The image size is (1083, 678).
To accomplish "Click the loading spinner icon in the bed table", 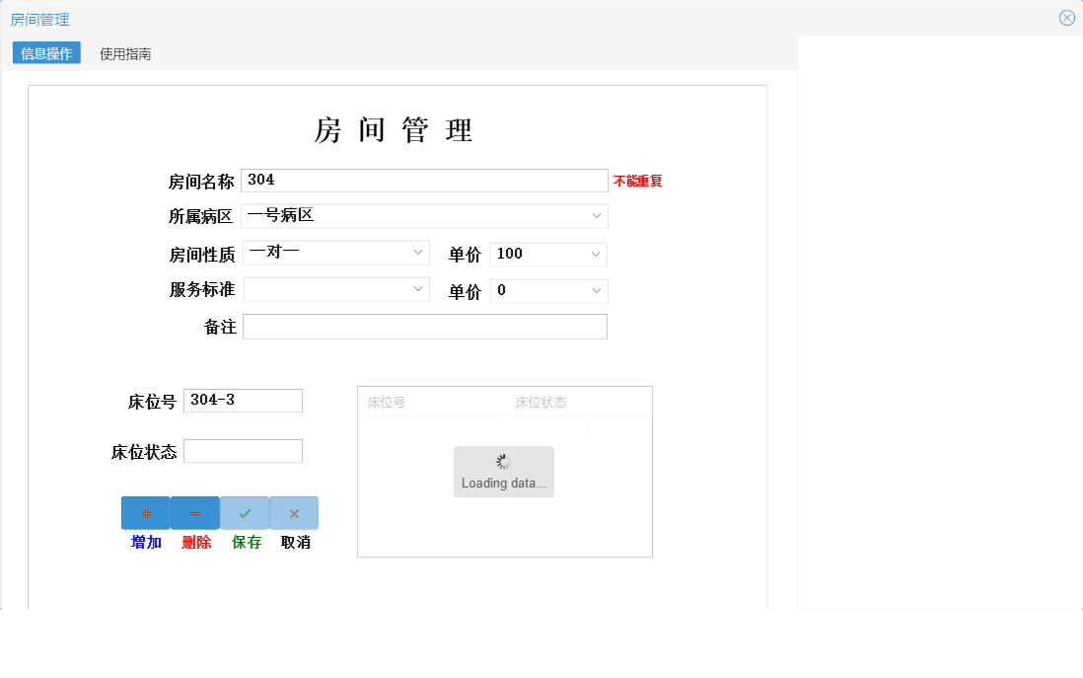I will tap(503, 460).
